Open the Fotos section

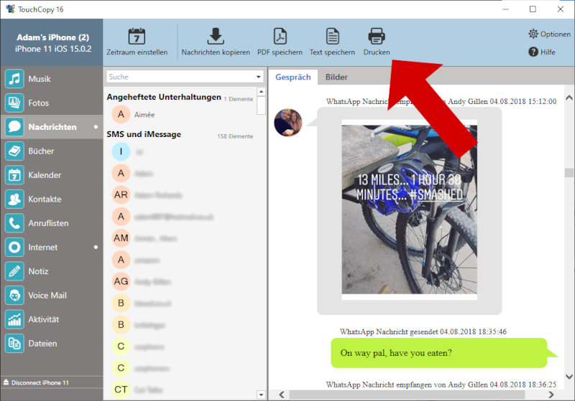click(51, 103)
